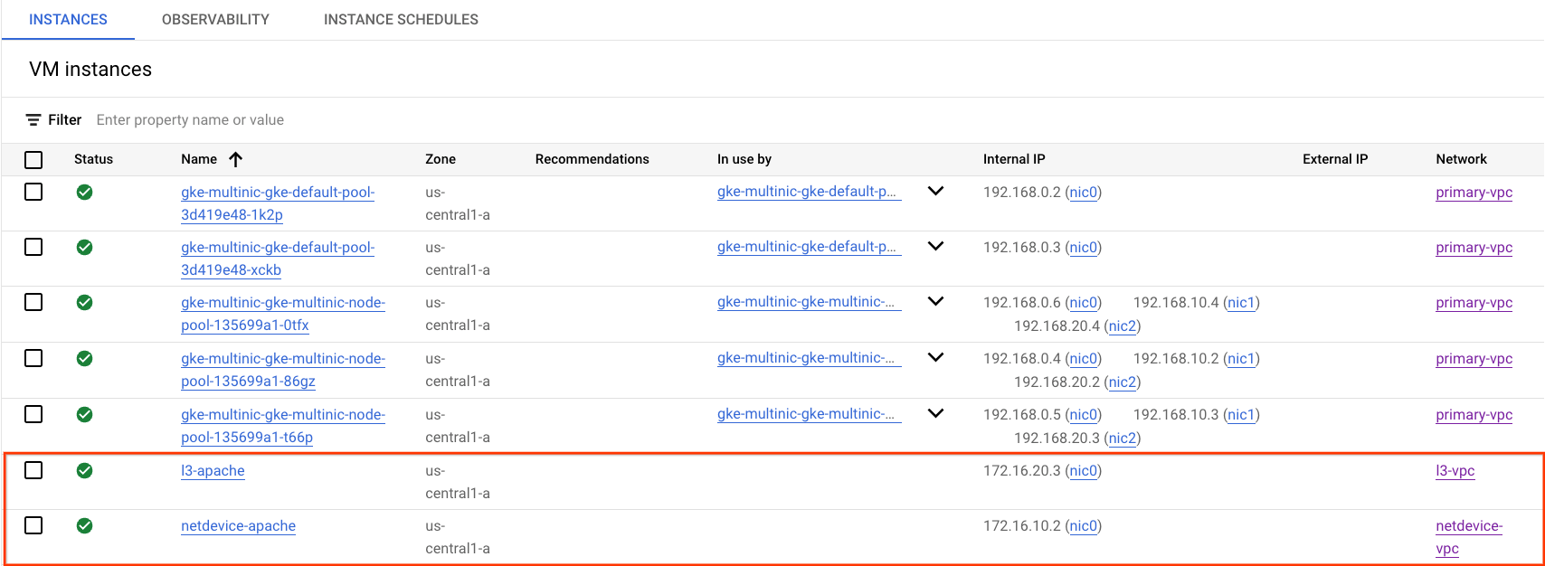Click the status checkmark for netdevice-apache
Viewport: 1545px width, 566px height.
[84, 525]
